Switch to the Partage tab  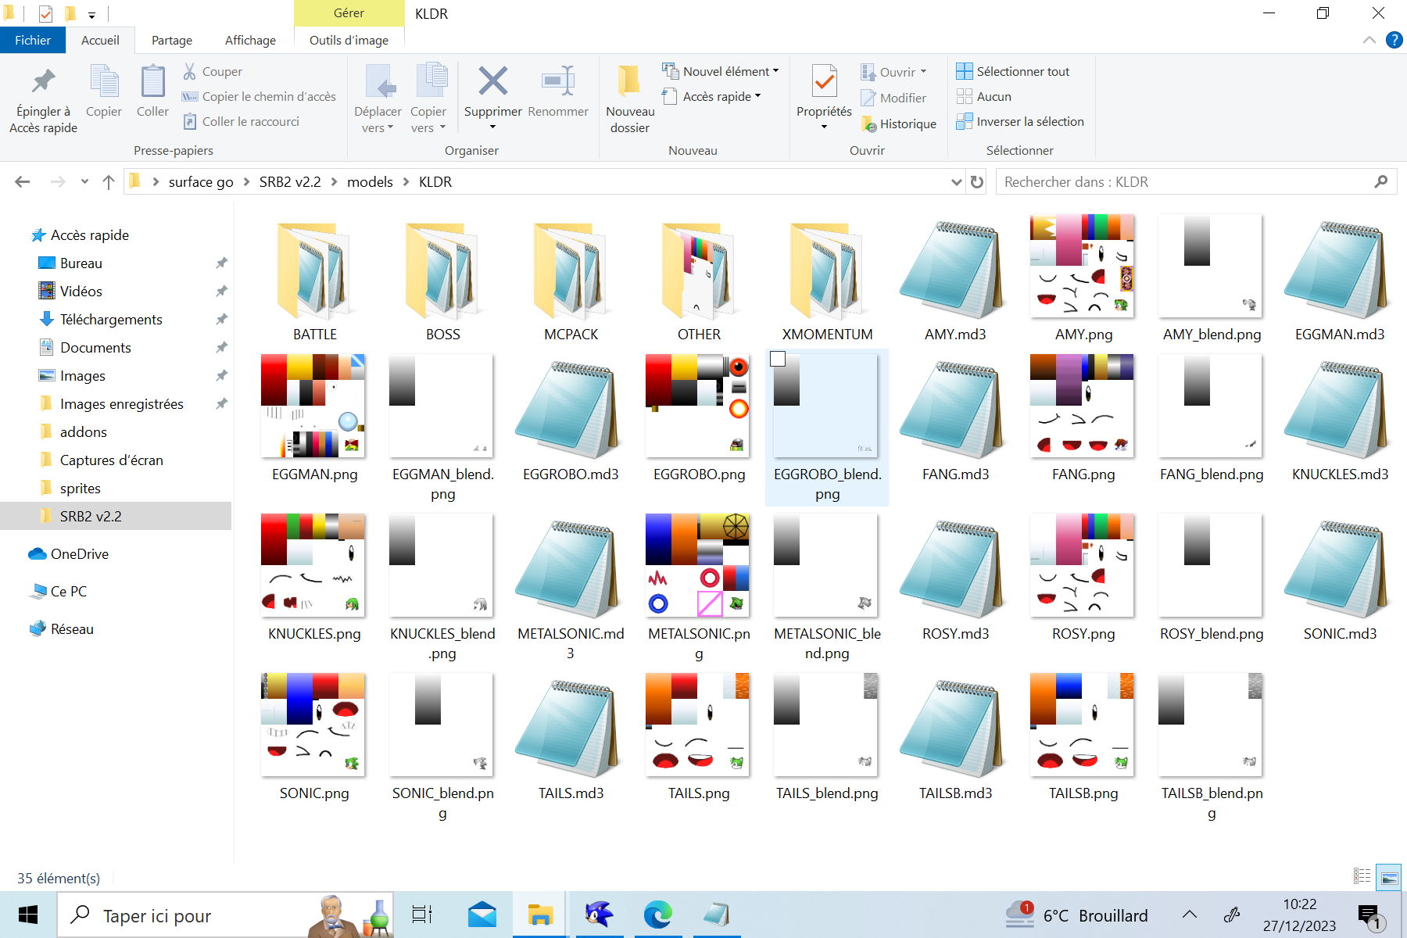[x=172, y=41]
